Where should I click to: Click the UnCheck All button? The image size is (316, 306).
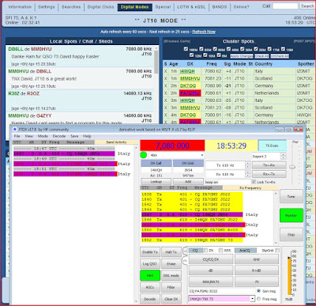coord(280,56)
